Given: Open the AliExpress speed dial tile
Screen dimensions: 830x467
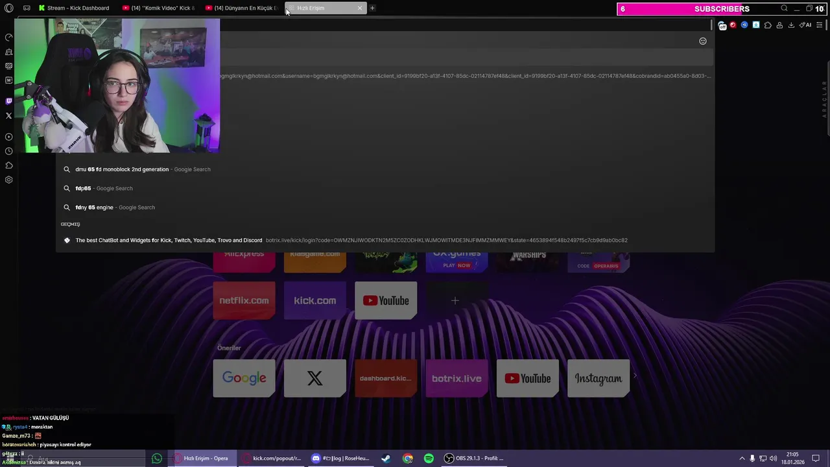Looking at the screenshot, I should tap(244, 262).
